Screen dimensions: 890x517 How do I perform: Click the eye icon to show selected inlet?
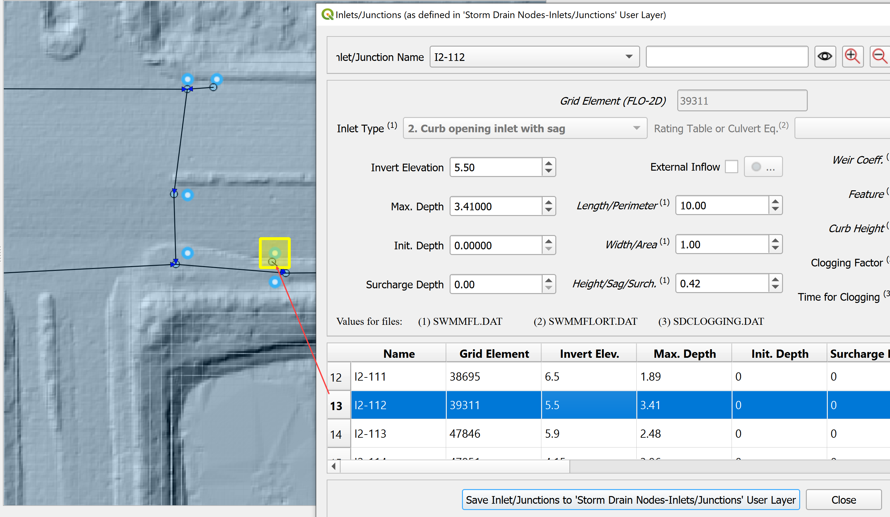click(825, 56)
